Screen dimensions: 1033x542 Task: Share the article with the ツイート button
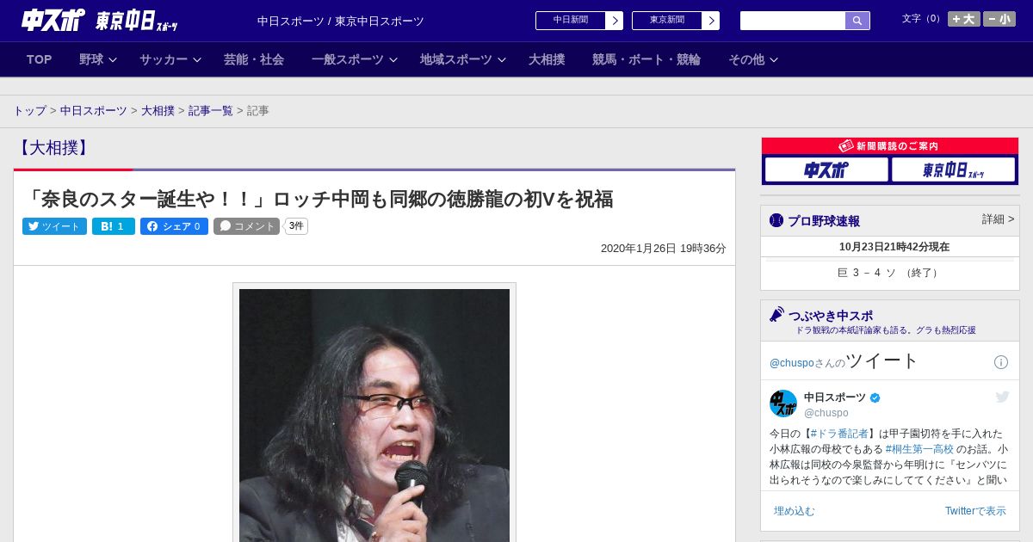coord(54,226)
